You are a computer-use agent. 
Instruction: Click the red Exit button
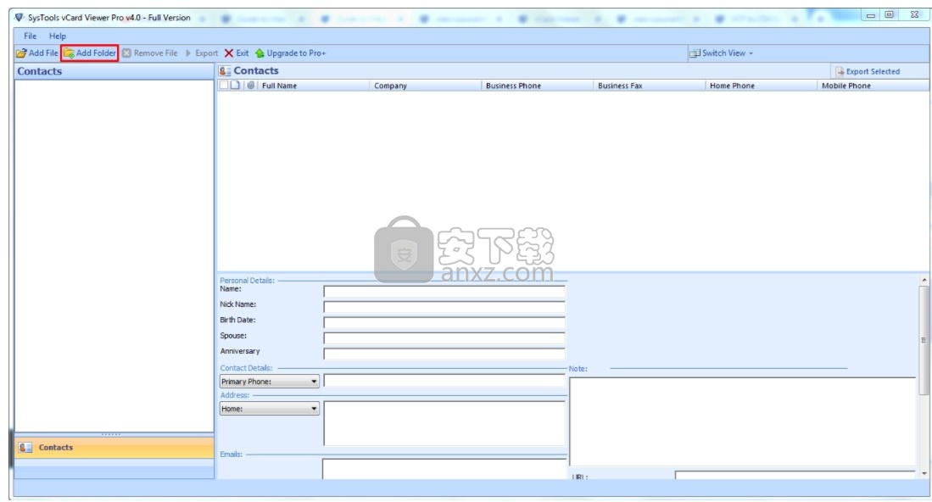click(x=237, y=53)
